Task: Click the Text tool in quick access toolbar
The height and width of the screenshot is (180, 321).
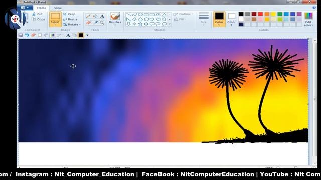Action: [68, 35]
